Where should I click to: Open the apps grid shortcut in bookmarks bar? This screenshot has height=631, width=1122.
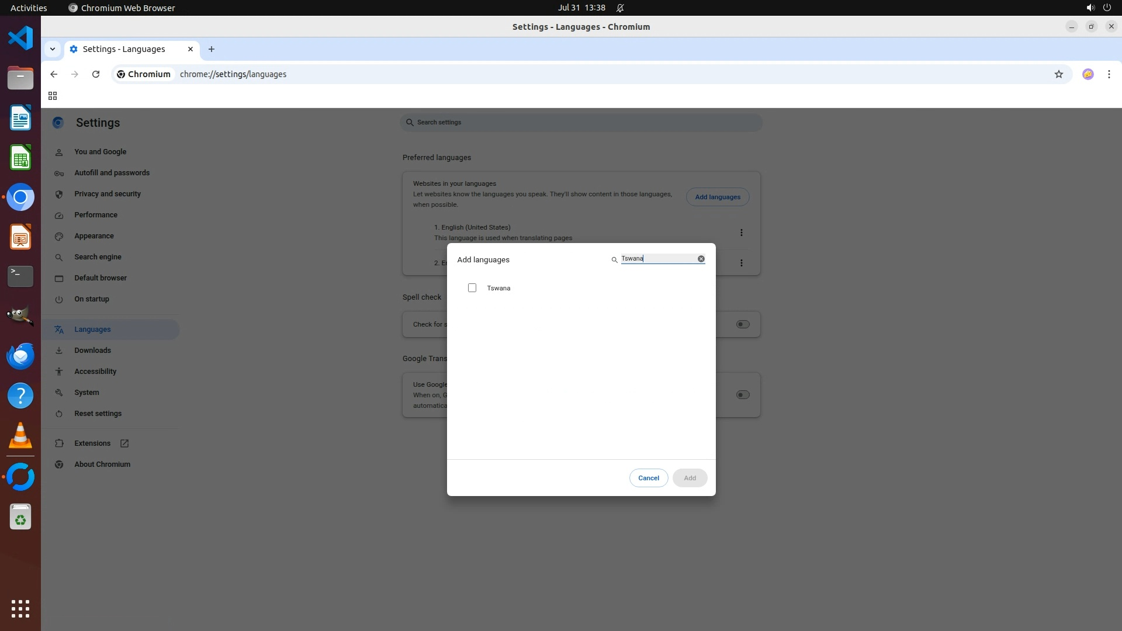(x=53, y=96)
